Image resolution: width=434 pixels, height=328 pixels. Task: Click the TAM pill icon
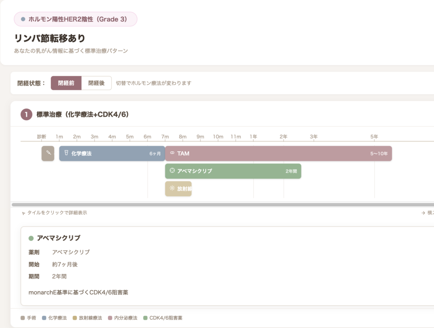[x=172, y=153]
